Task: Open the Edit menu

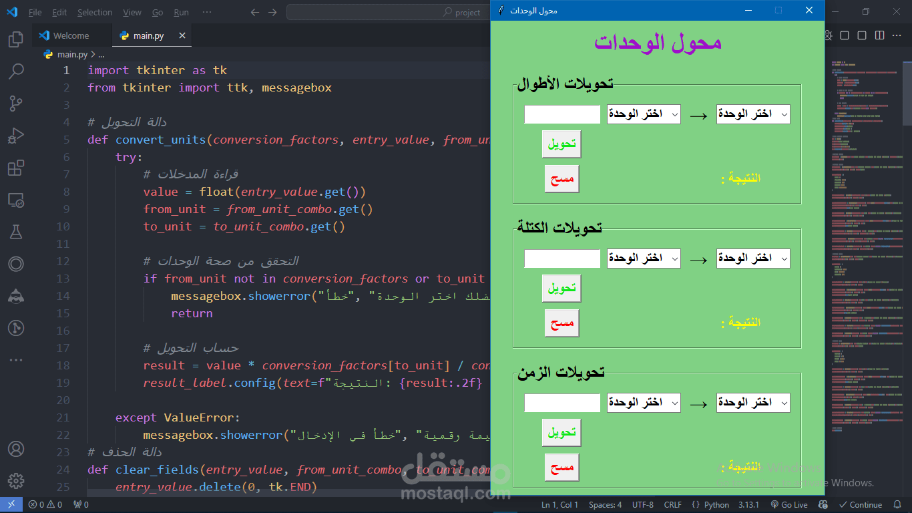Action: [59, 12]
